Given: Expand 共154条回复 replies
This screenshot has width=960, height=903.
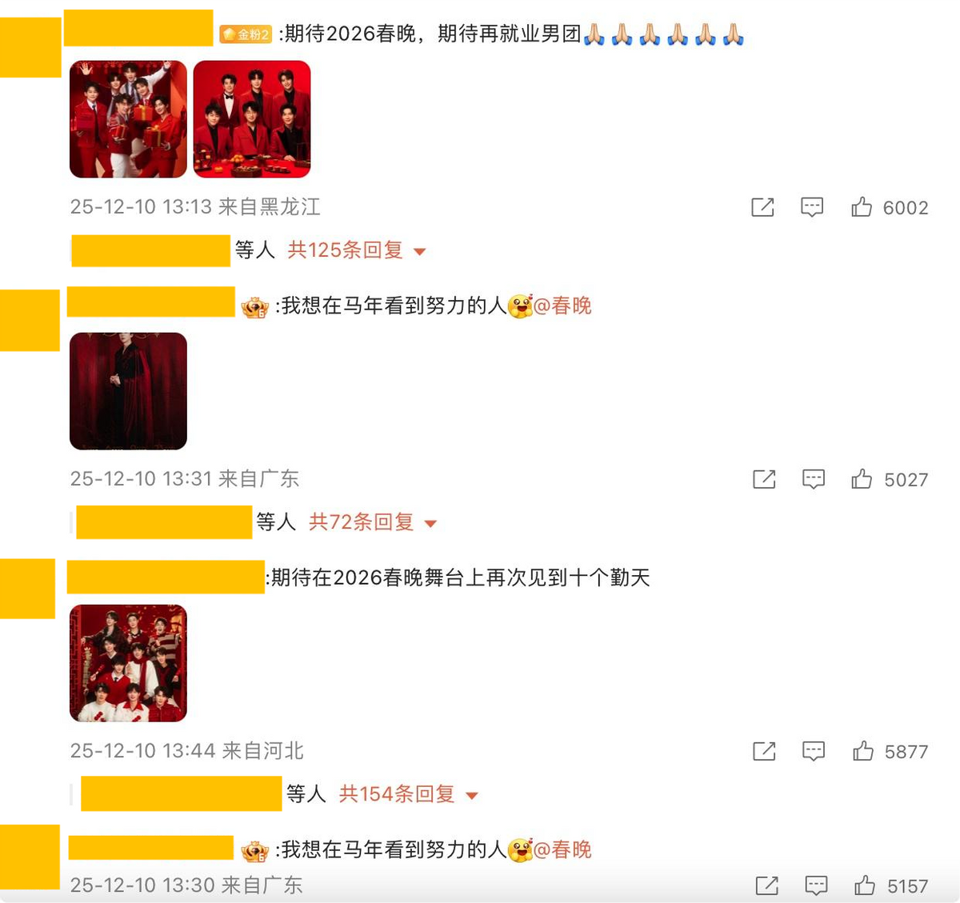Looking at the screenshot, I should point(408,794).
